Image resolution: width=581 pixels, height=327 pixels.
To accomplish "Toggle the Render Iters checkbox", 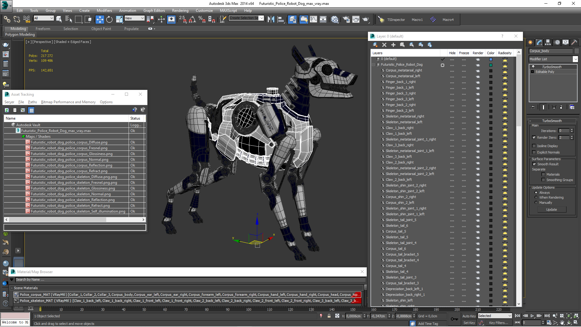I will click(x=534, y=137).
